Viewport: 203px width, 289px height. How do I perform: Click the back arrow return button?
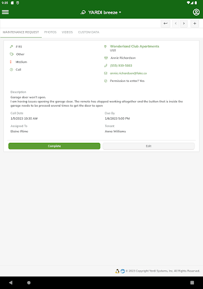[x=165, y=24]
